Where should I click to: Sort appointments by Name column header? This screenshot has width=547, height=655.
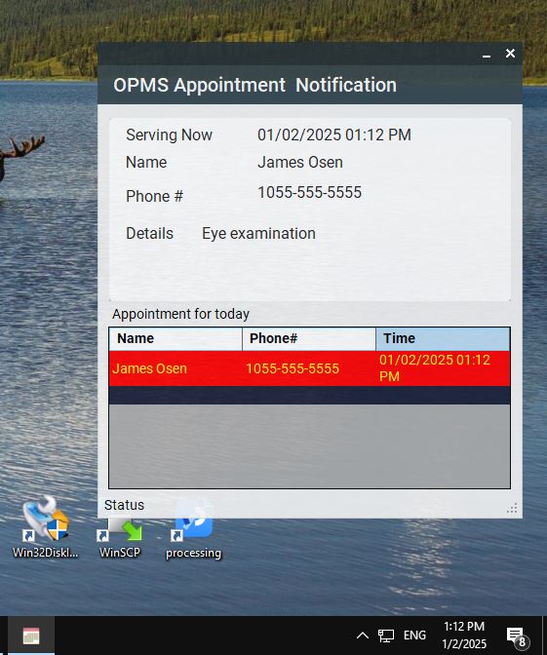click(176, 339)
